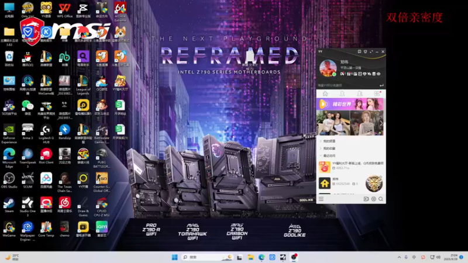Click the golden lion badge in YY
This screenshot has width=468, height=263.
374,183
